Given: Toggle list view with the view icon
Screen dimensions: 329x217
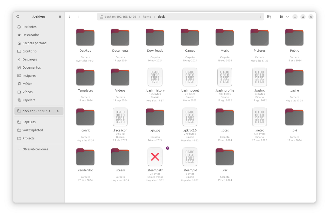Looking at the screenshot, I should (x=281, y=17).
